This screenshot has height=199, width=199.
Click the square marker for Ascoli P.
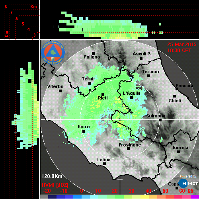pyautogui.click(x=141, y=58)
